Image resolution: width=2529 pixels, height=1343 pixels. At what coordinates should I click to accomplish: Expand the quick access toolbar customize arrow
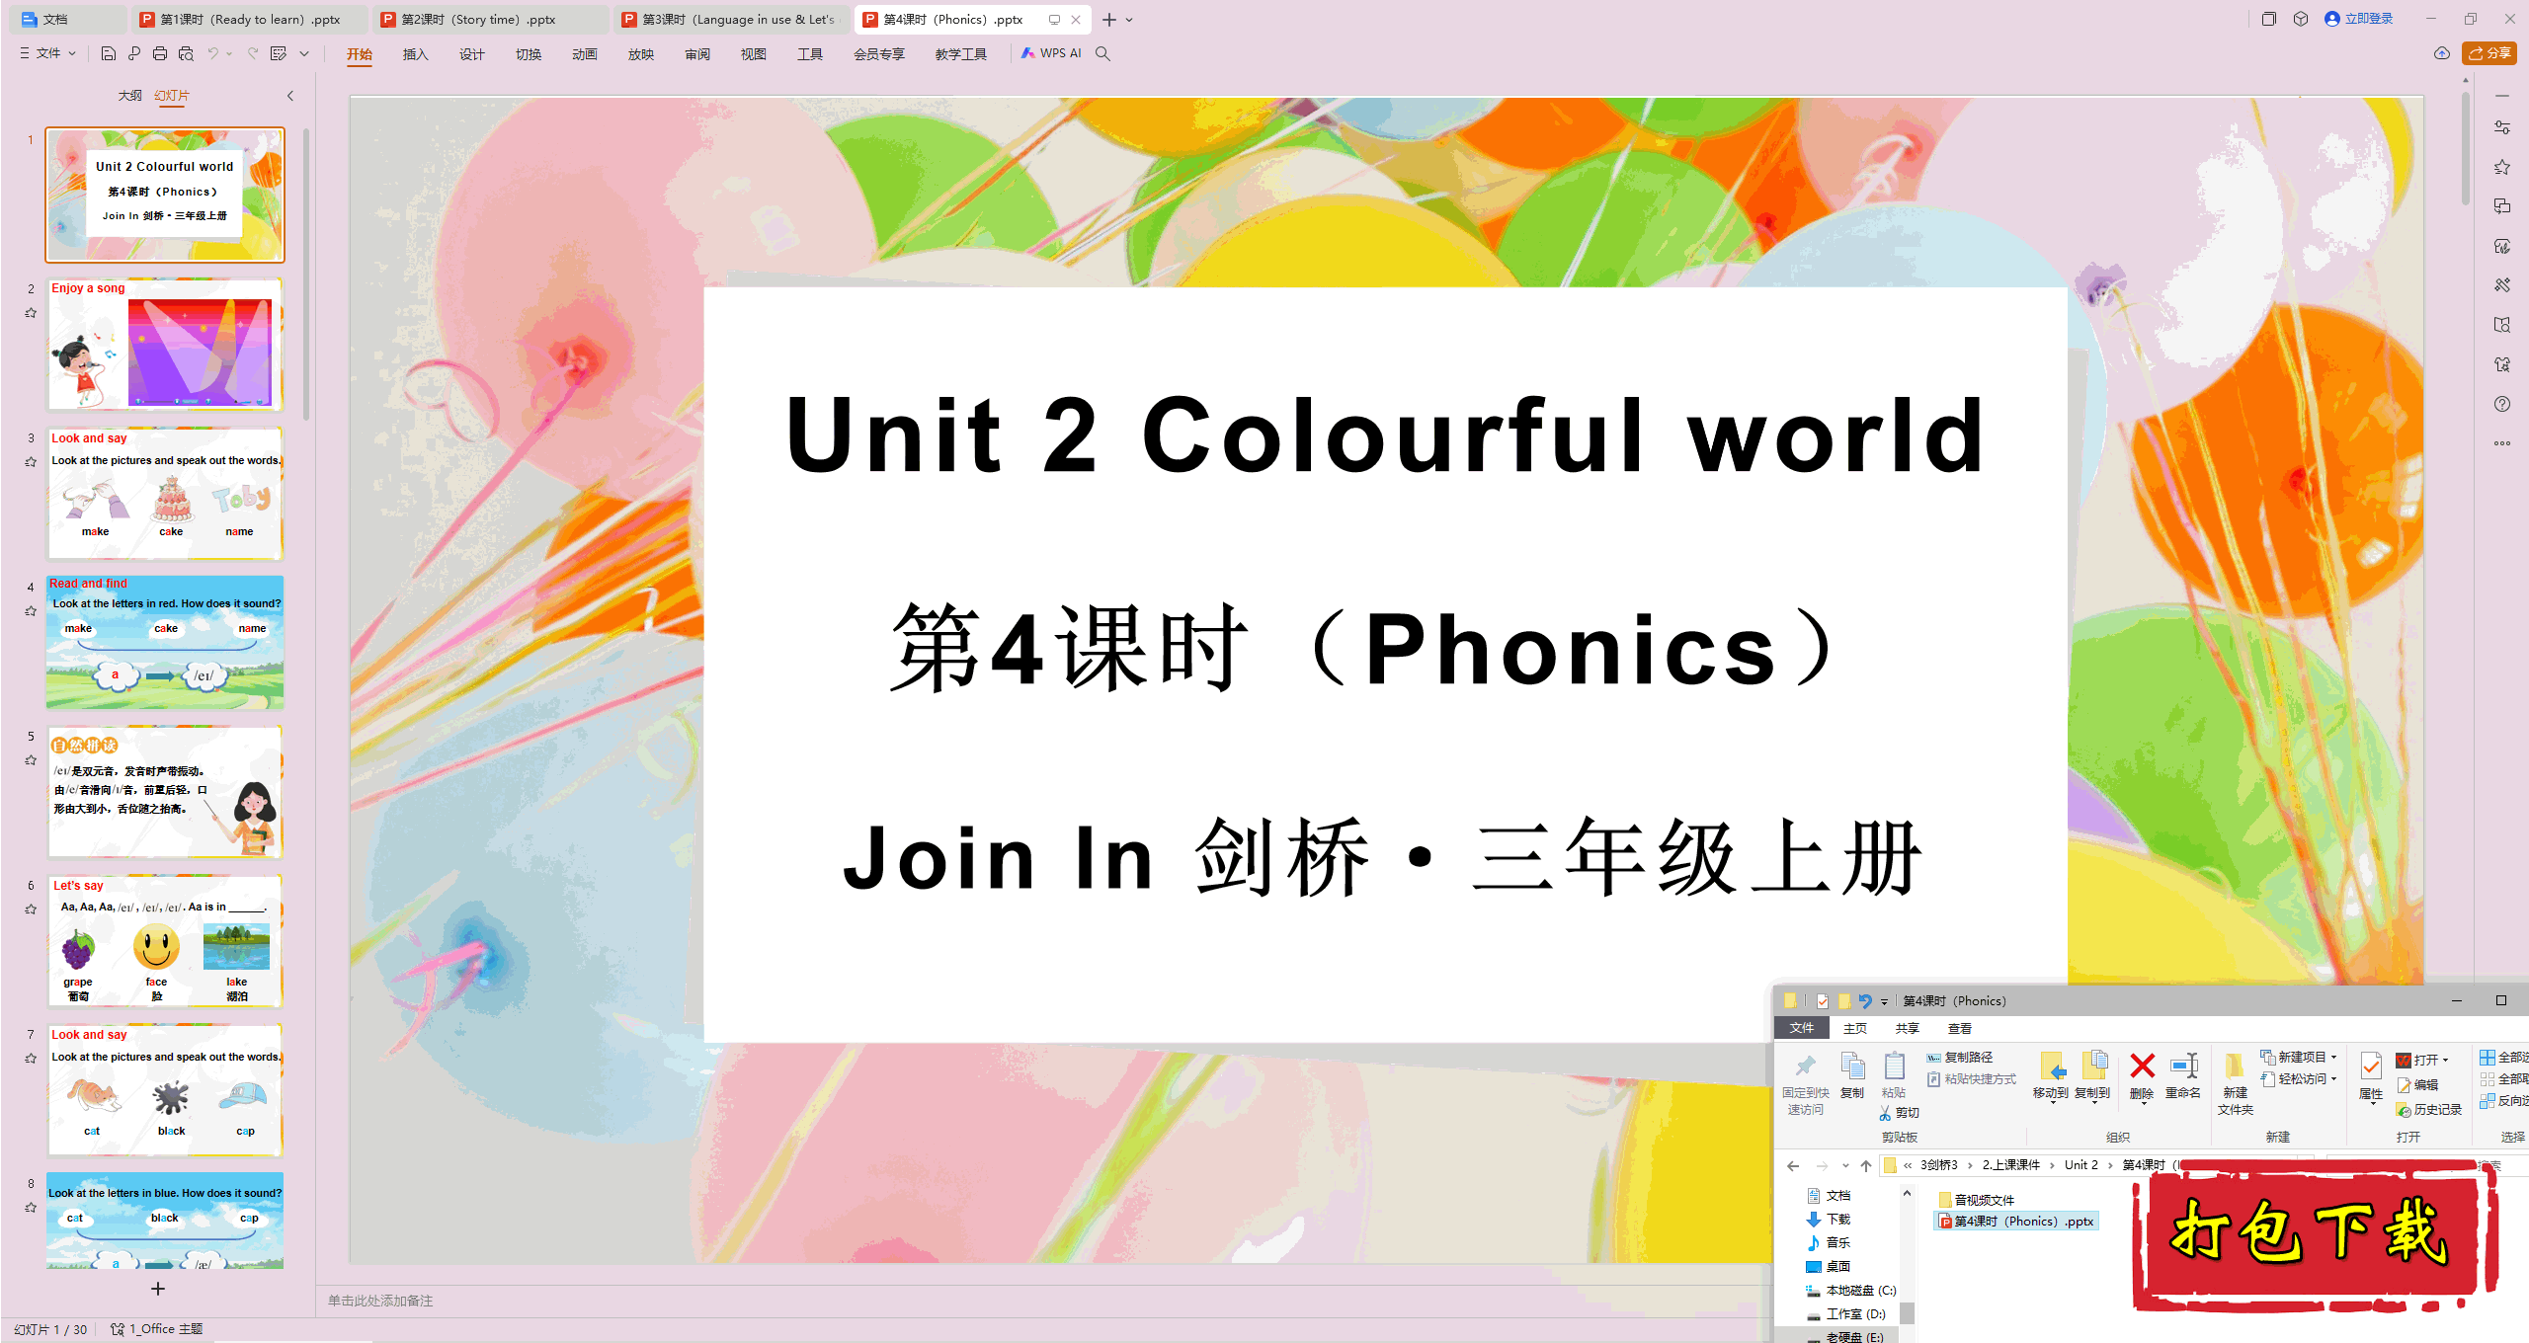(304, 53)
